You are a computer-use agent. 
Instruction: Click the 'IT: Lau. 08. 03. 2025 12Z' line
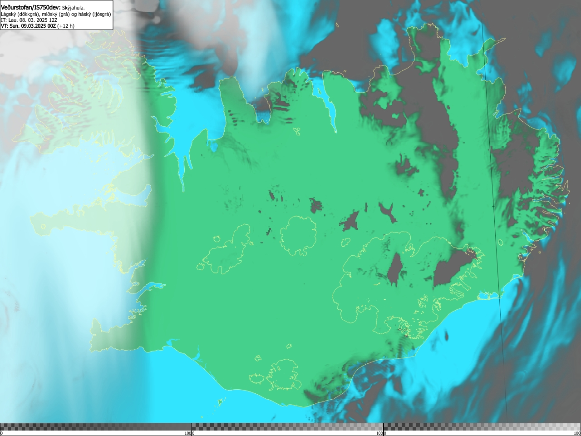29,20
